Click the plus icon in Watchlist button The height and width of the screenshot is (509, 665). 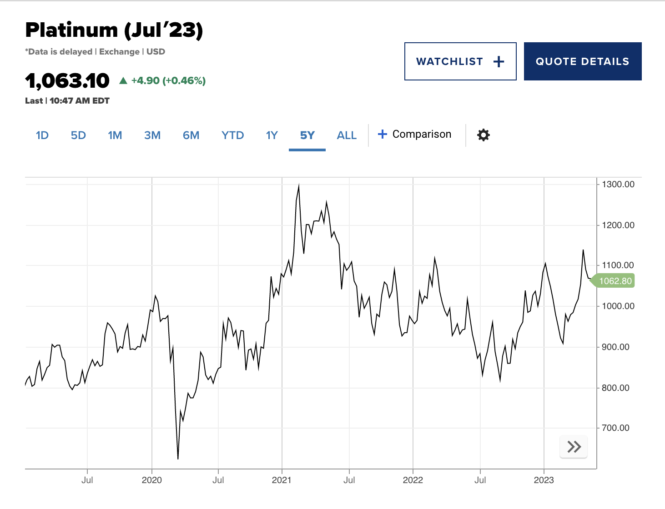[499, 62]
